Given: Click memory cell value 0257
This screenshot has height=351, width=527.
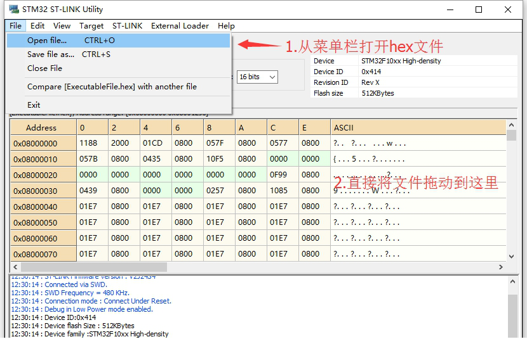Looking at the screenshot, I should tap(219, 191).
